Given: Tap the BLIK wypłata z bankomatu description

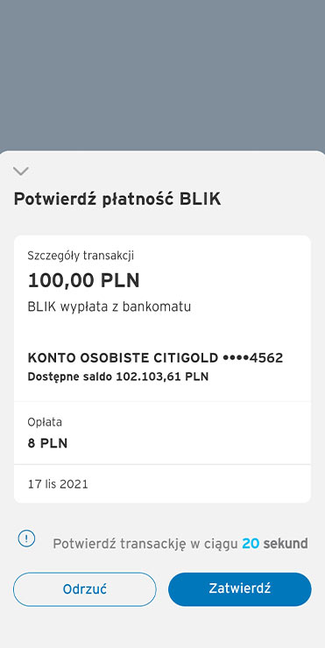Looking at the screenshot, I should [x=110, y=307].
